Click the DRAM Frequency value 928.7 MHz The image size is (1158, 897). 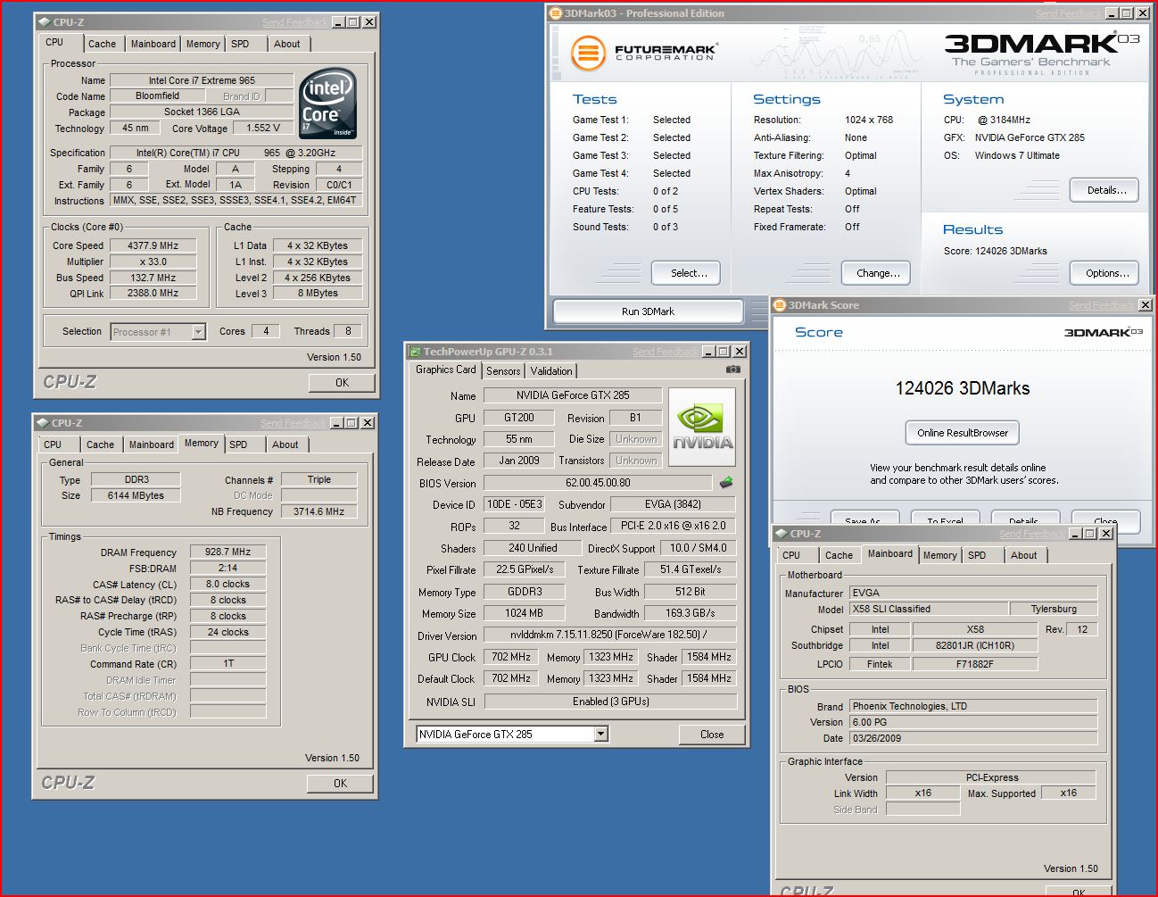click(228, 552)
